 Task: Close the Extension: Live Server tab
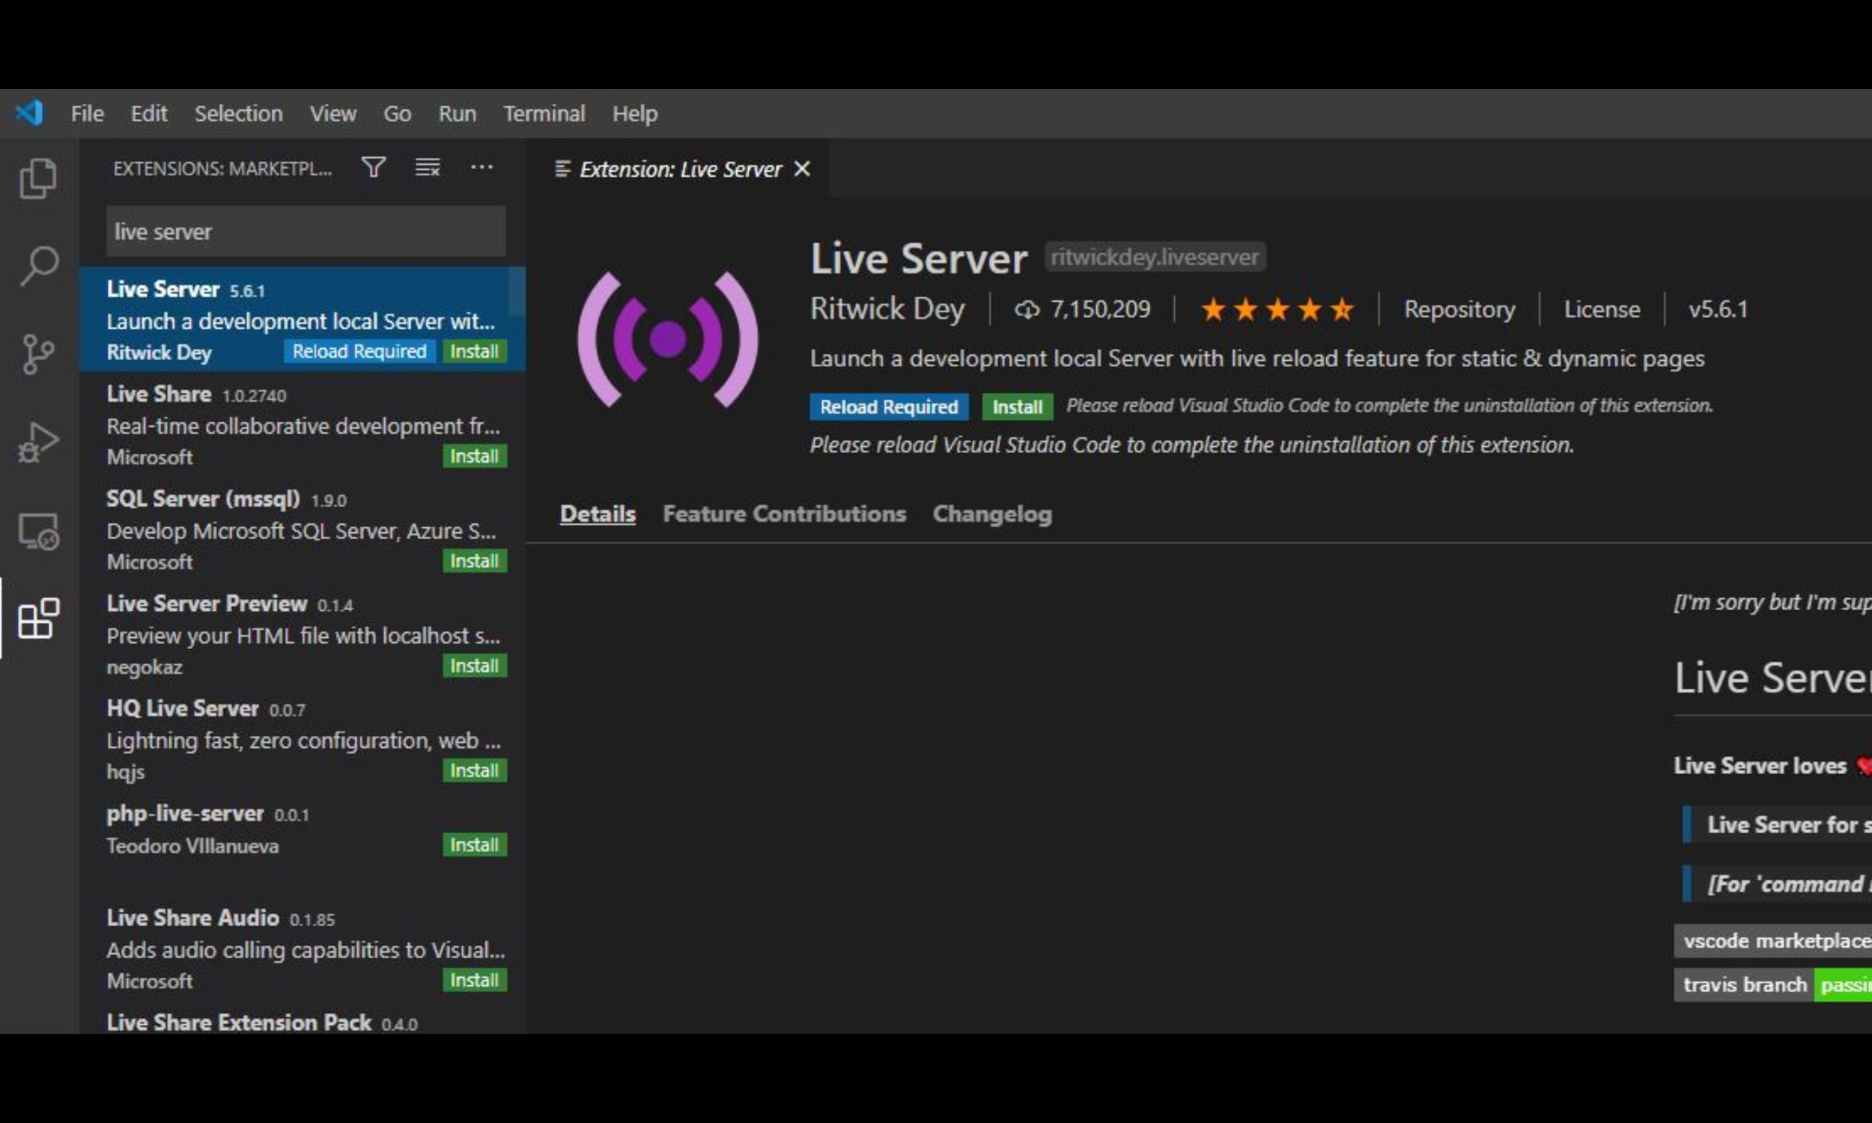pyautogui.click(x=802, y=168)
